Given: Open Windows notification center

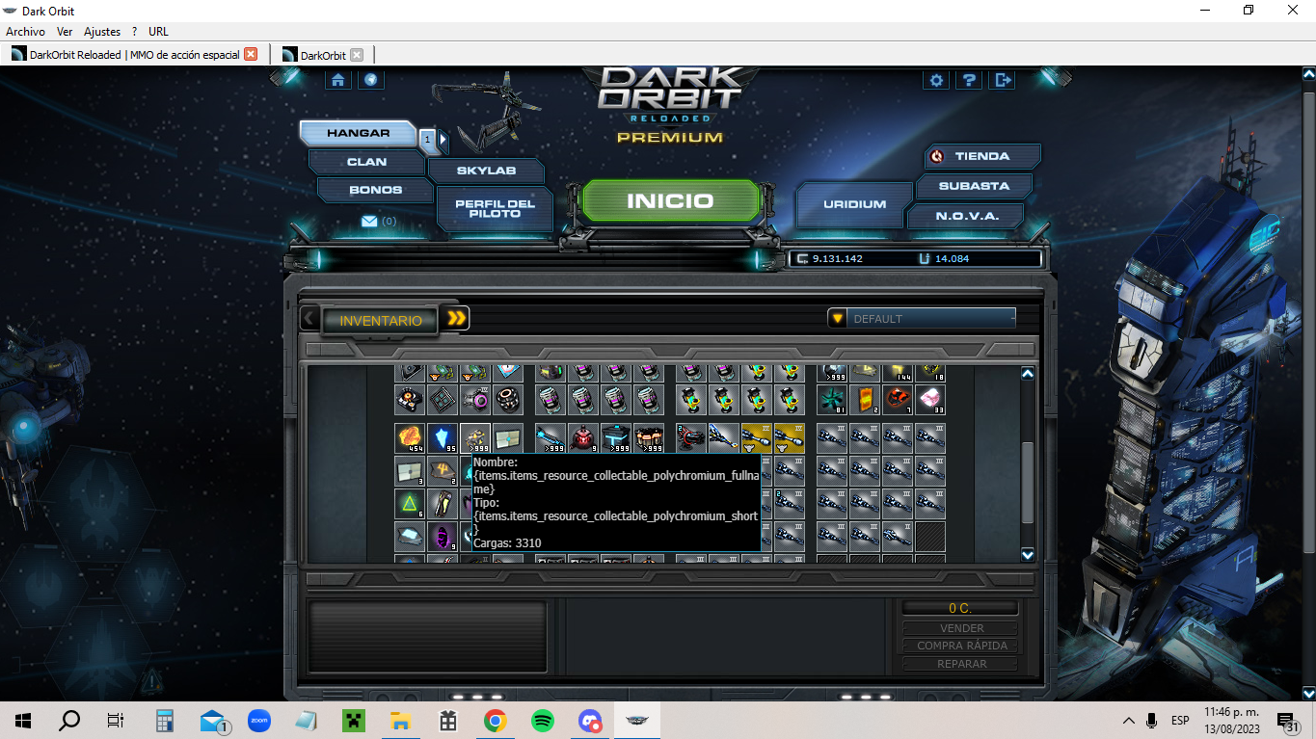Looking at the screenshot, I should point(1287,722).
